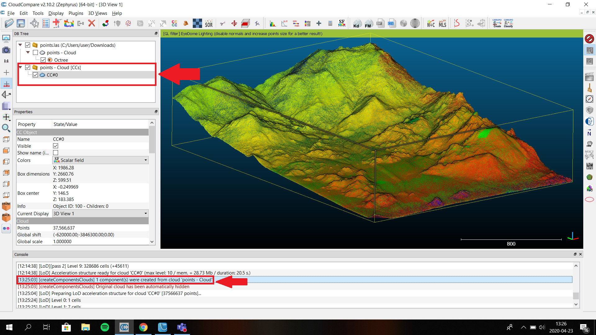
Task: Enable the Show name property checkbox
Action: 56,153
